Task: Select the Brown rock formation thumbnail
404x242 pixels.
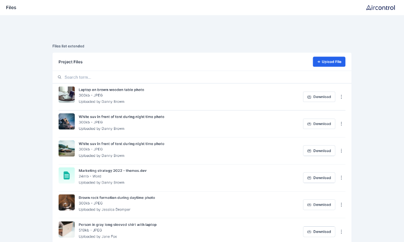Action: coord(67,202)
